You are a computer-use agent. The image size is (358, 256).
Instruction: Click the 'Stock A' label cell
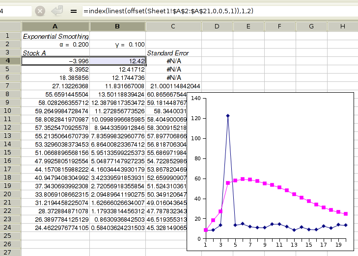point(55,53)
